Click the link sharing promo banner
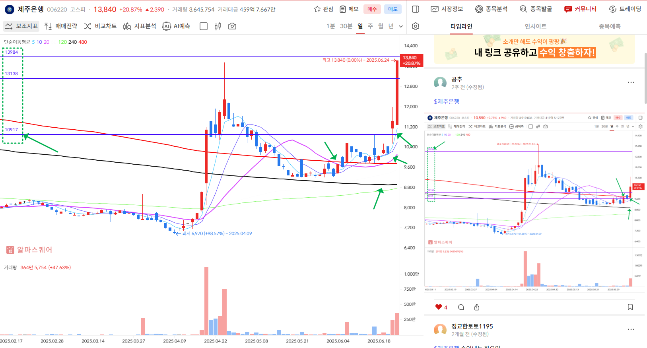The image size is (647, 348). [534, 49]
